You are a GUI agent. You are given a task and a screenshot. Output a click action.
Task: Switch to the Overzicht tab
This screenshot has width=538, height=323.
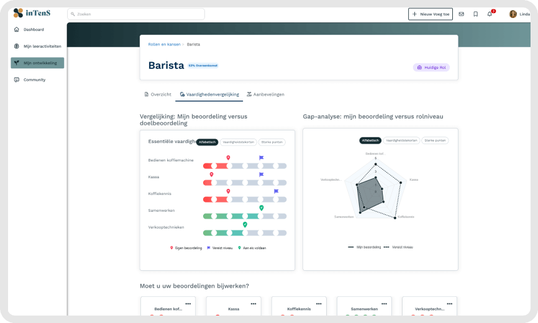pyautogui.click(x=158, y=94)
